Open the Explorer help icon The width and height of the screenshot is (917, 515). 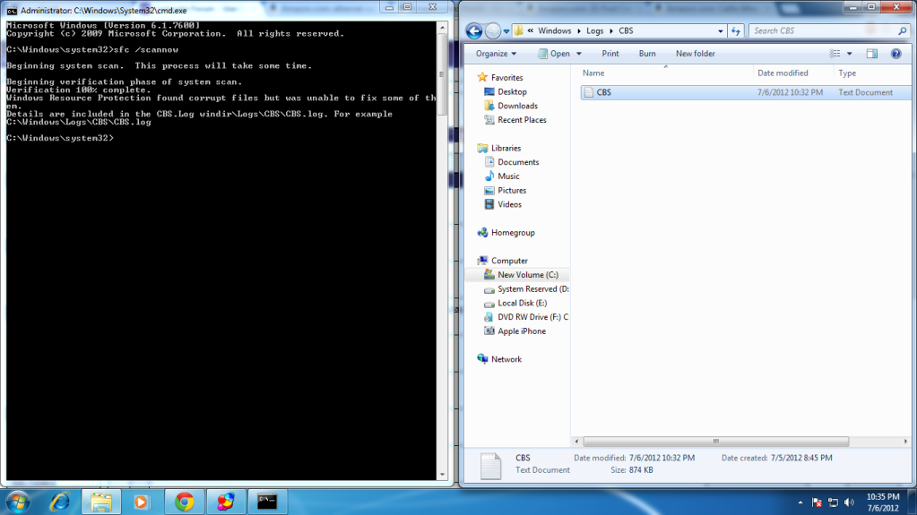point(895,54)
